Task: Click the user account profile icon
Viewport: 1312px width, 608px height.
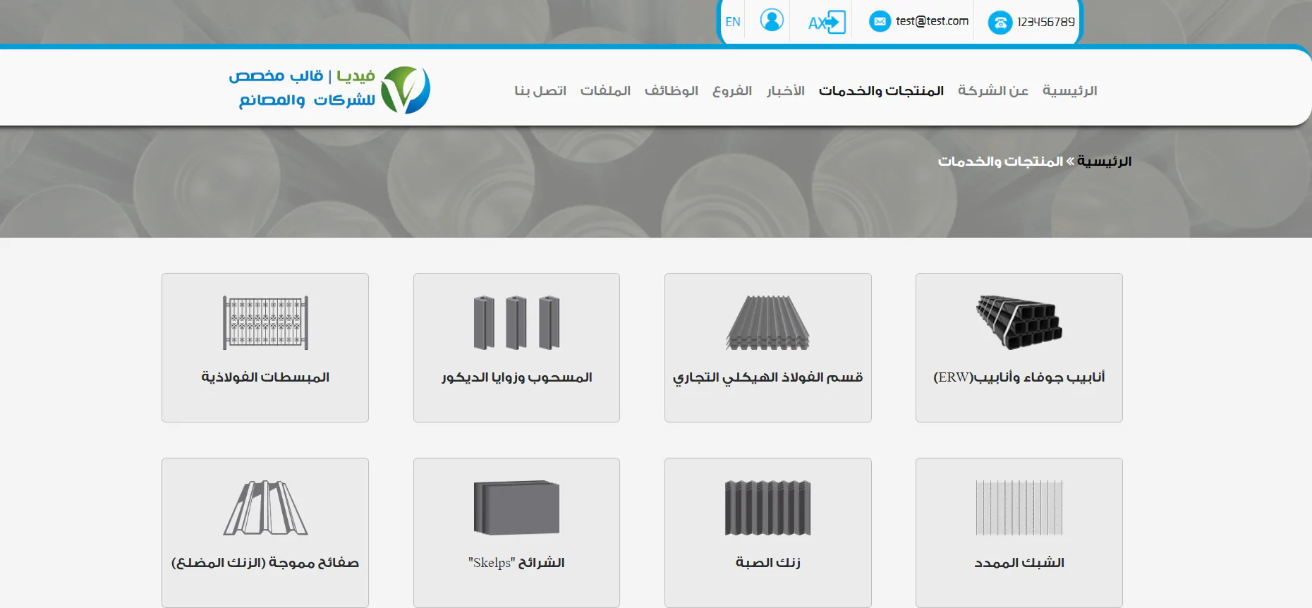Action: pyautogui.click(x=771, y=20)
